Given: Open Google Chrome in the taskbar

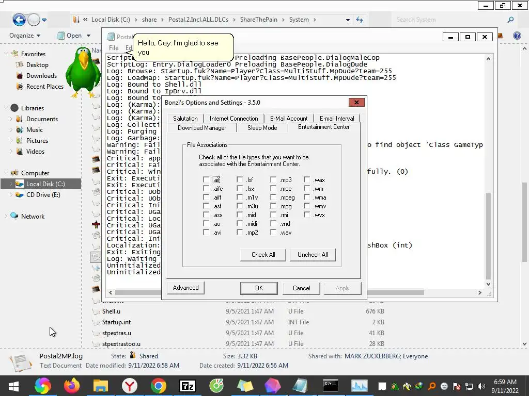Looking at the screenshot, I should (158, 386).
